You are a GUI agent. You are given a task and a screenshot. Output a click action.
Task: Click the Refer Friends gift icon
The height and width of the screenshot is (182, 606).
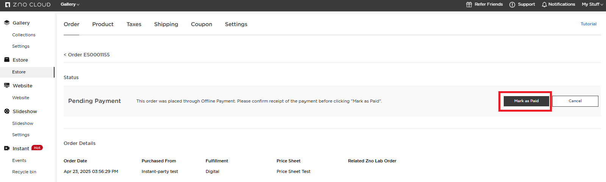point(469,5)
